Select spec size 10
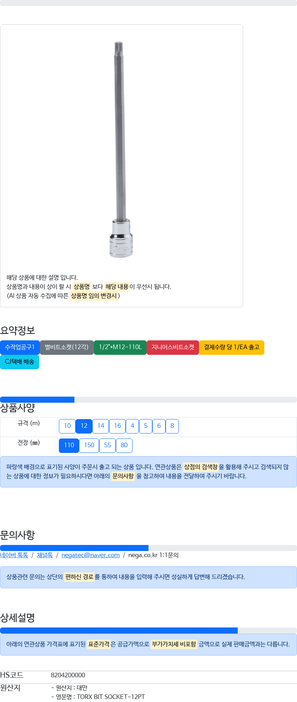 click(x=67, y=426)
